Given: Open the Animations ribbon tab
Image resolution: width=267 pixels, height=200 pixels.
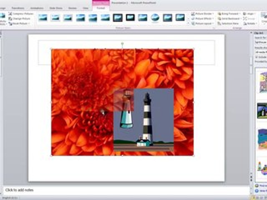Looking at the screenshot, I should 37,8.
